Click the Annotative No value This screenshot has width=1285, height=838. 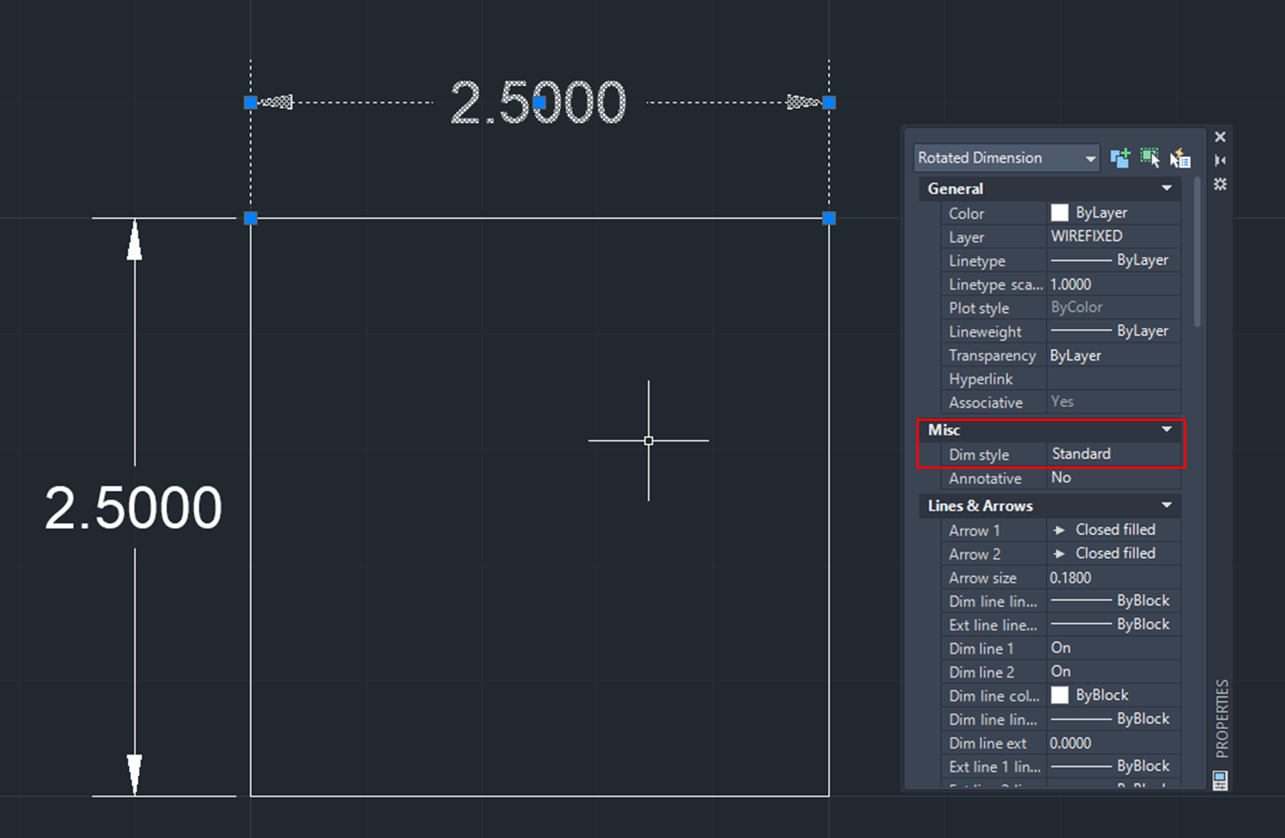[1114, 477]
